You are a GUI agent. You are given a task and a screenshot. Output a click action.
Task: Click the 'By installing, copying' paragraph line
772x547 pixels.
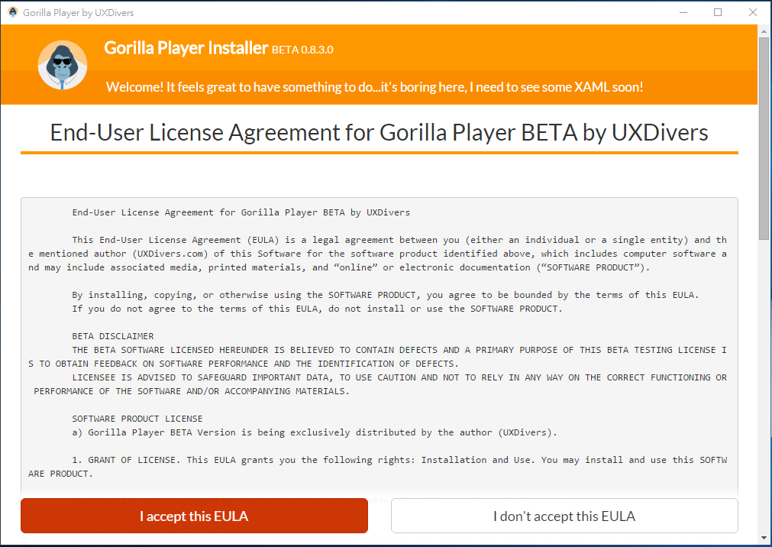tap(386, 295)
